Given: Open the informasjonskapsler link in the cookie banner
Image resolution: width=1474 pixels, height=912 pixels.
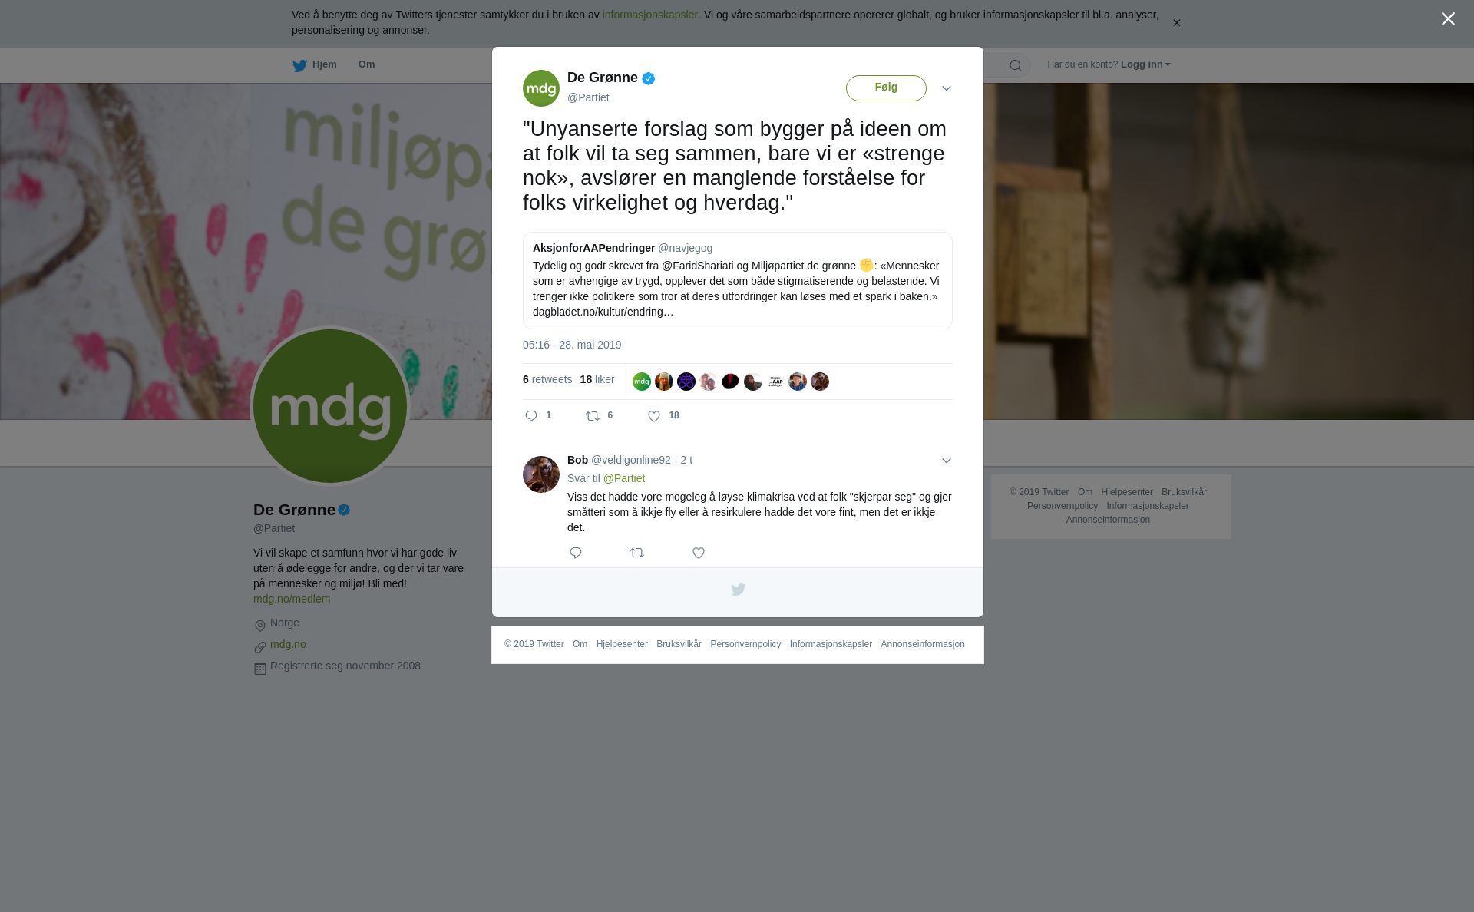Looking at the screenshot, I should click(649, 15).
